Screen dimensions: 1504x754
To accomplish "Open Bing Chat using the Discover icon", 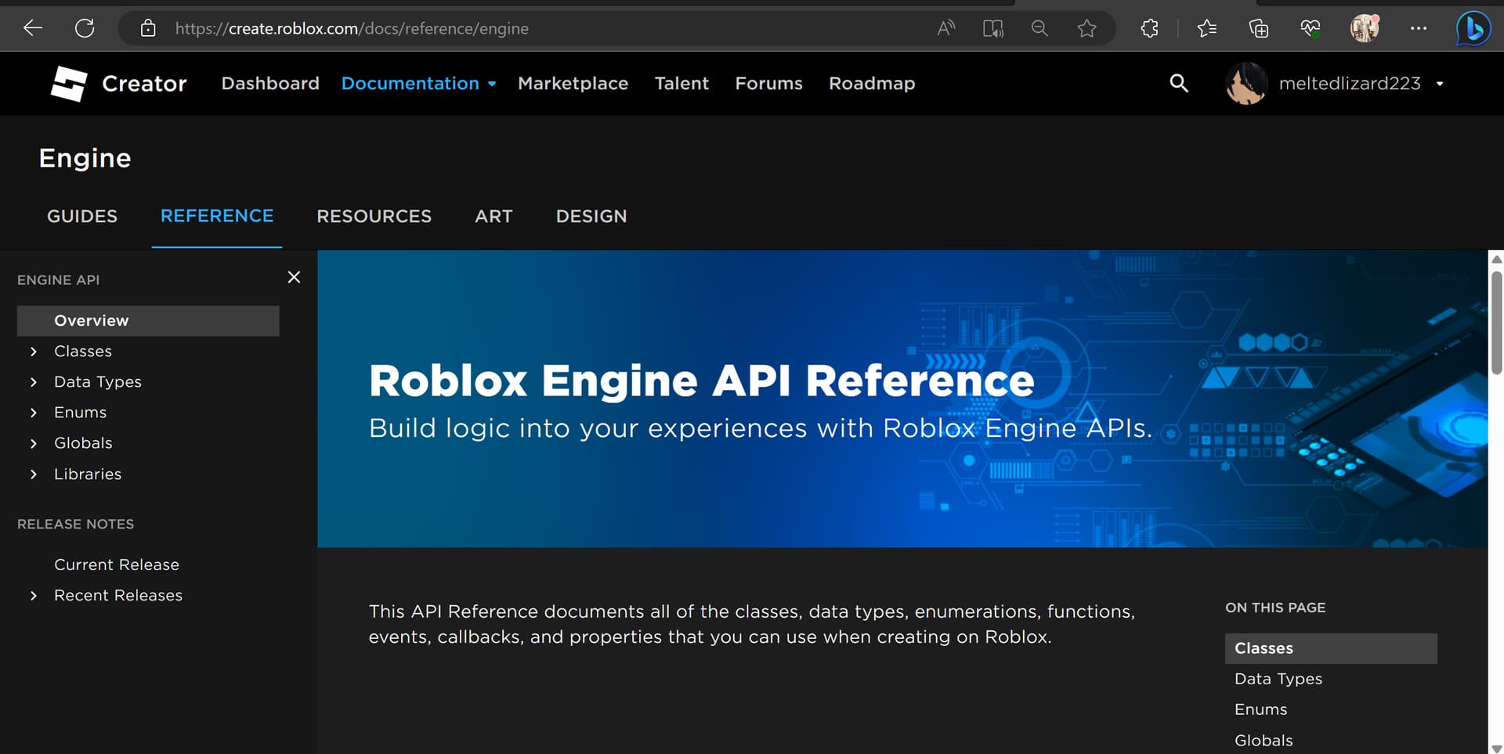I will pyautogui.click(x=1472, y=28).
